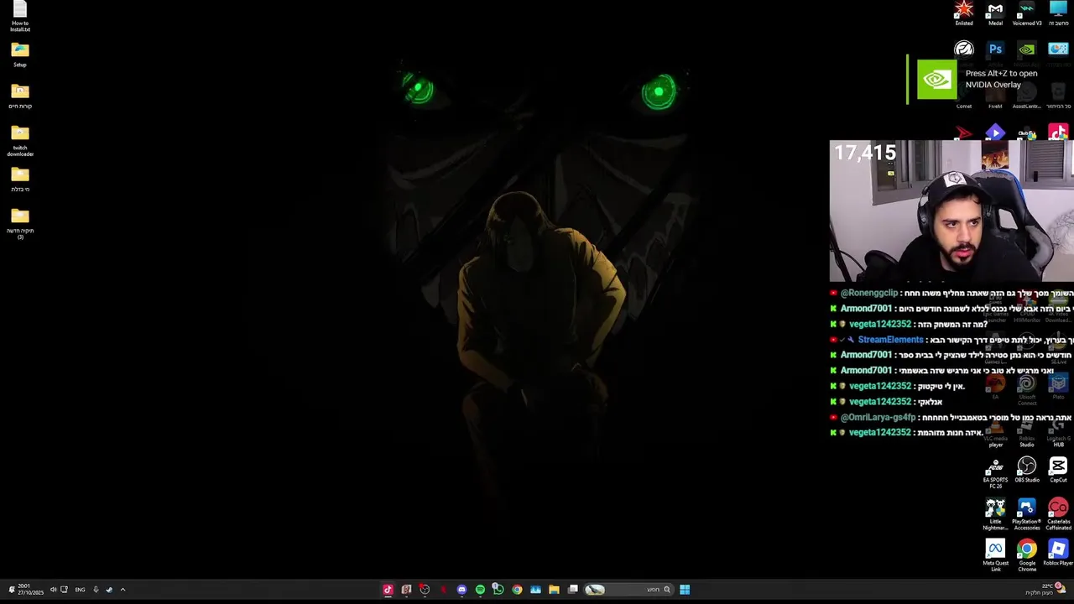The image size is (1074, 604).
Task: Click the taskbar search box
Action: 629,590
